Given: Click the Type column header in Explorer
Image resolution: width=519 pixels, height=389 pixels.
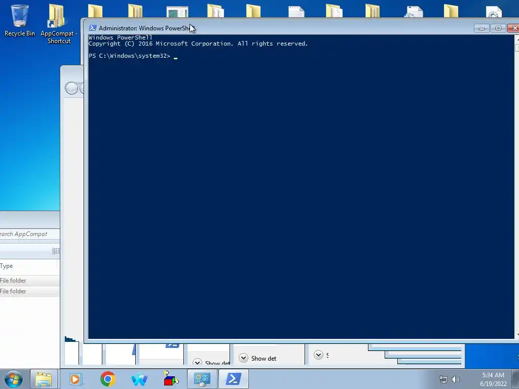Looking at the screenshot, I should (x=29, y=266).
